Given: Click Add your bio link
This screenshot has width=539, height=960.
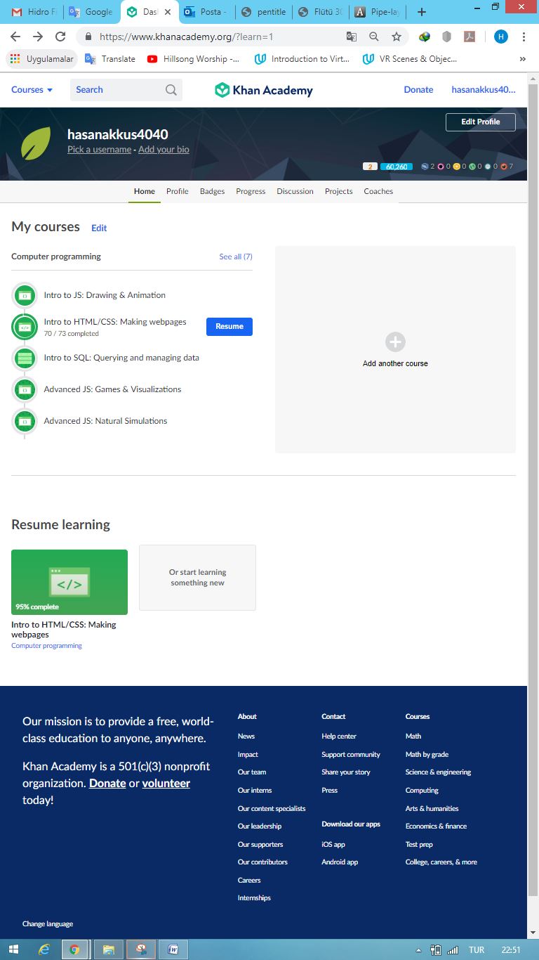Looking at the screenshot, I should tap(164, 150).
